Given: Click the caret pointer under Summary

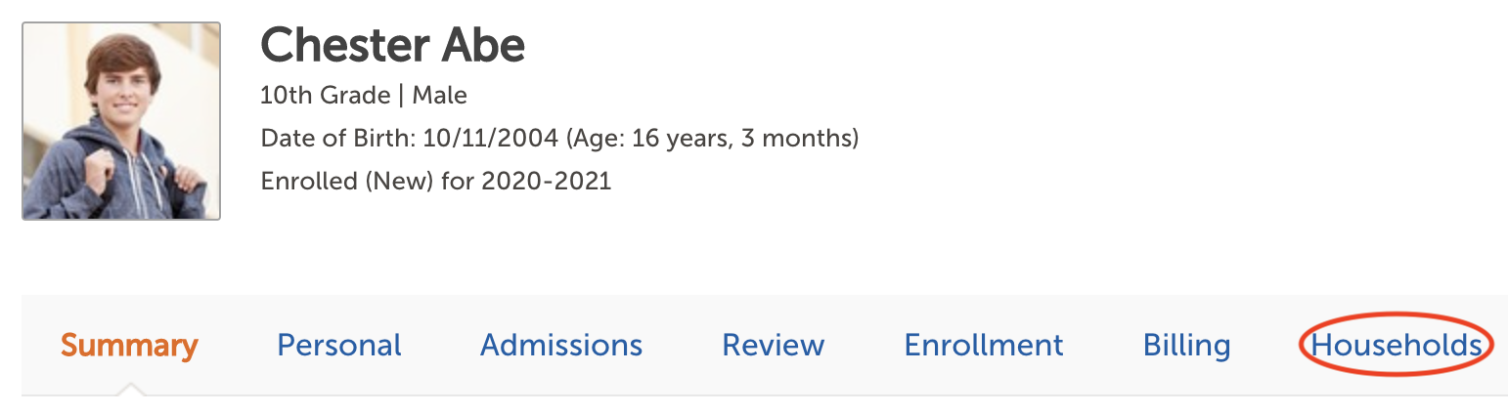Looking at the screenshot, I should click(x=129, y=389).
